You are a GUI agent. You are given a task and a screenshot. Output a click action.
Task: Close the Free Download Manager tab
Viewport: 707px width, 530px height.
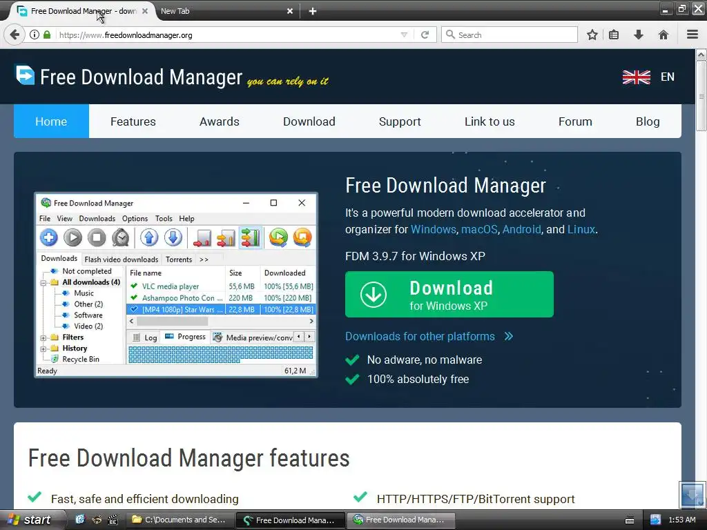(x=145, y=11)
